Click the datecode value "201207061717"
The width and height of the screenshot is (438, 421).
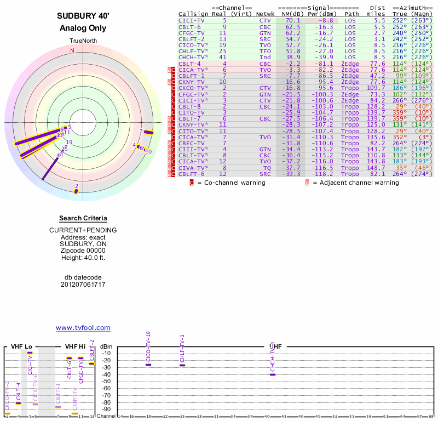pyautogui.click(x=83, y=285)
